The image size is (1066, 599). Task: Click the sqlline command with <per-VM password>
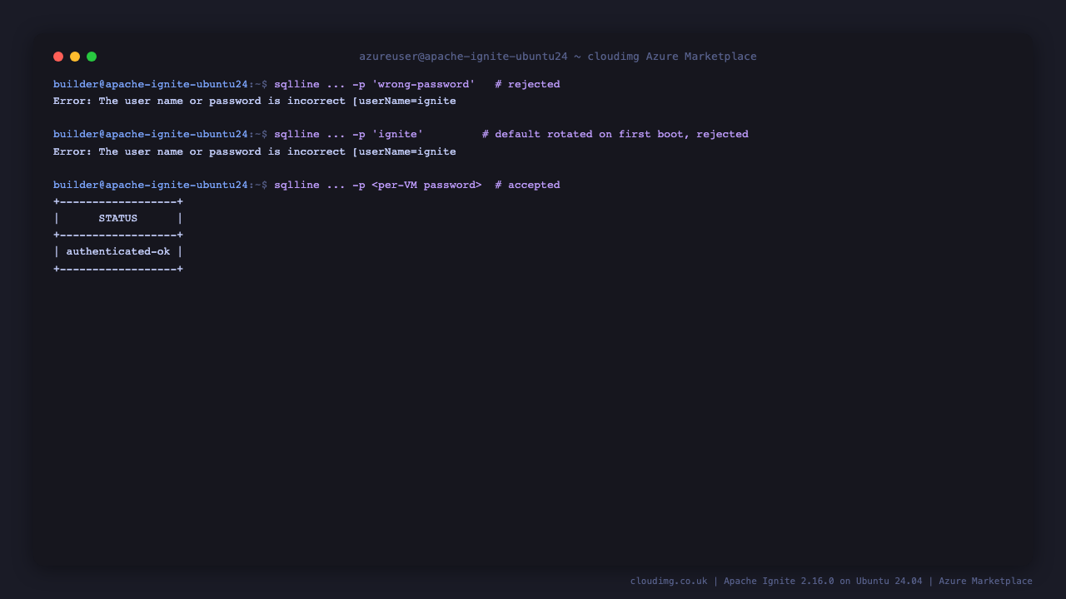pos(378,185)
